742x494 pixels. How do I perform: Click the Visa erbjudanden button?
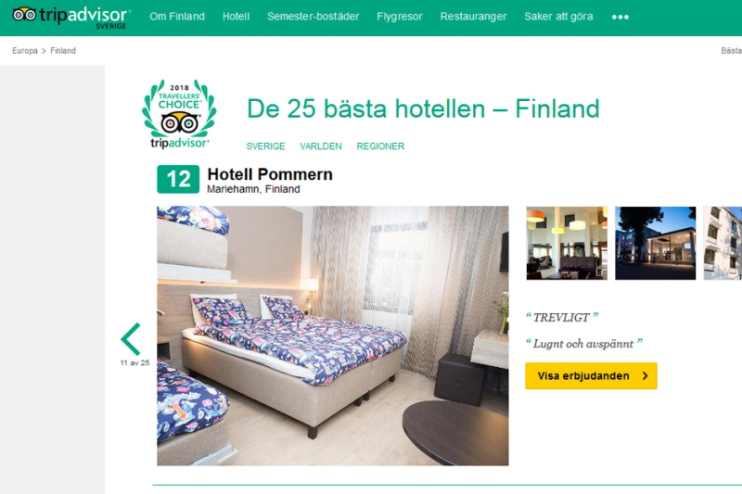(591, 375)
